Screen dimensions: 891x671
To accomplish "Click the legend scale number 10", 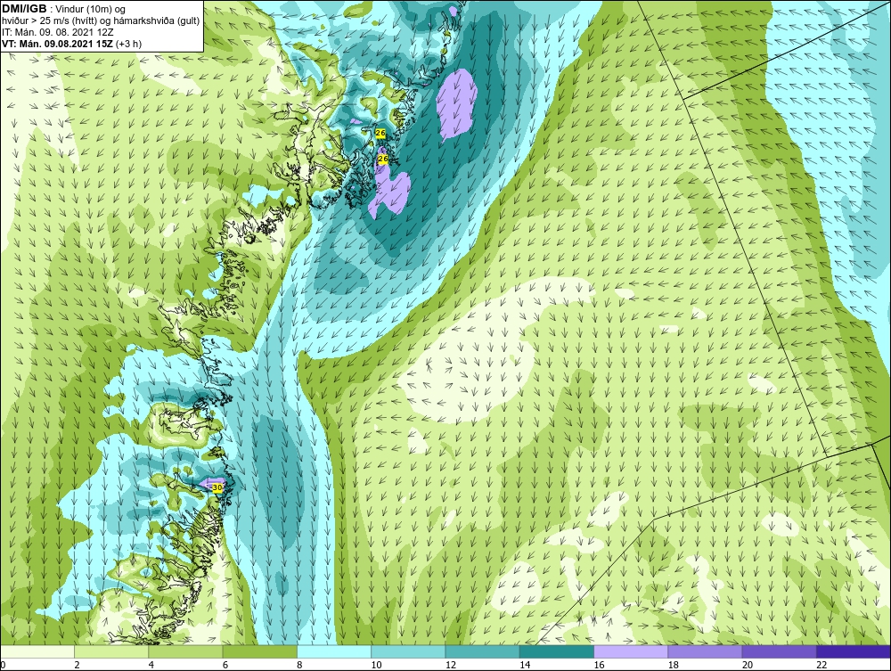I will pyautogui.click(x=376, y=665).
